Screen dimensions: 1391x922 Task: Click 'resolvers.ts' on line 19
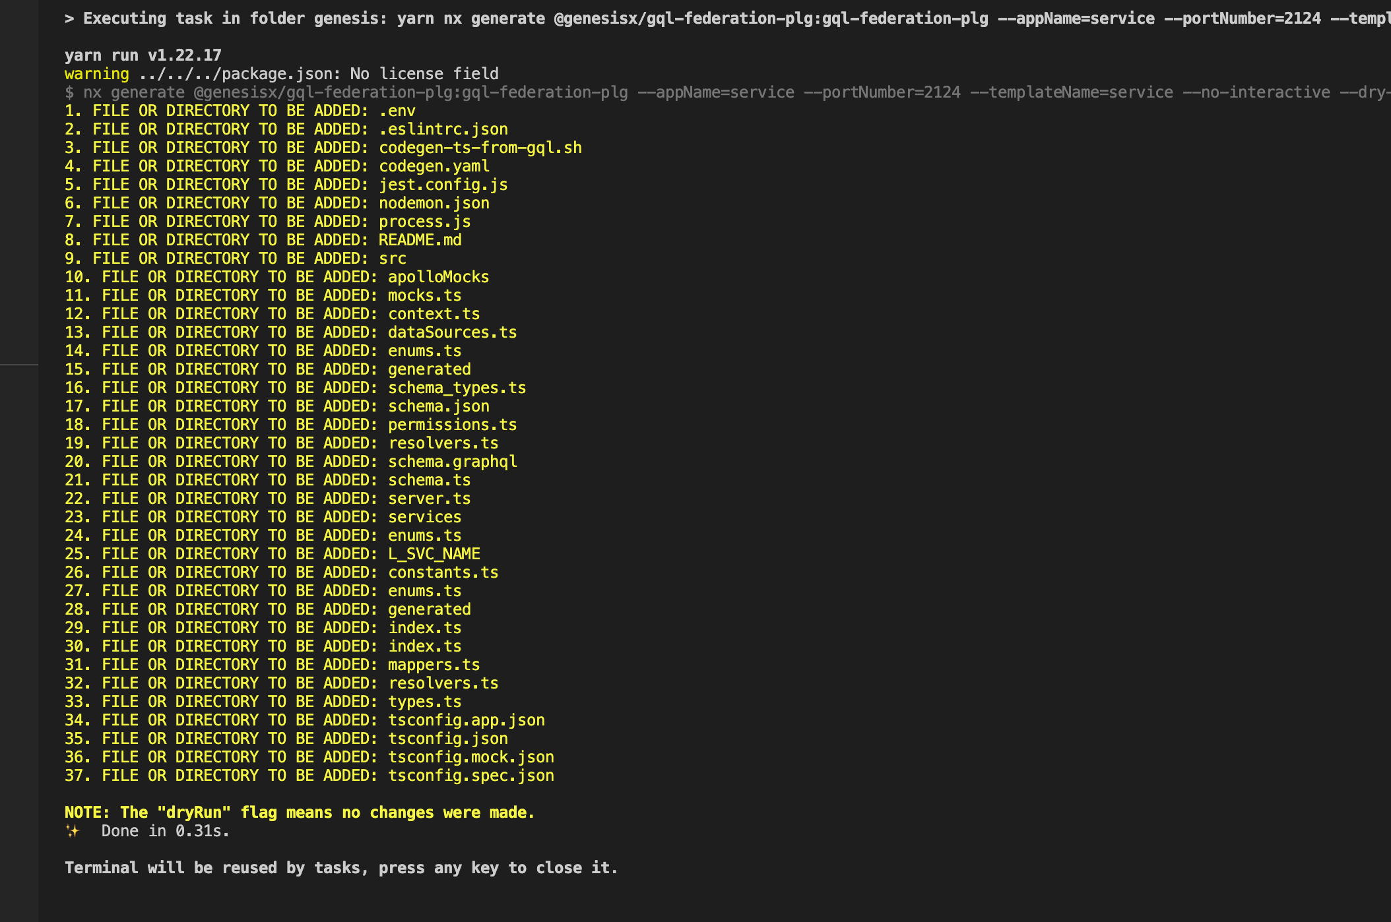[443, 443]
